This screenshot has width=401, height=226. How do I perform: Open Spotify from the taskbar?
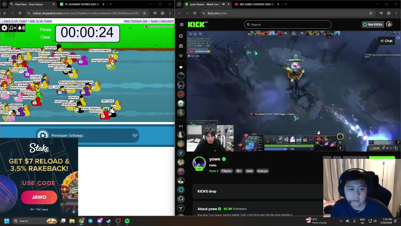(127, 221)
